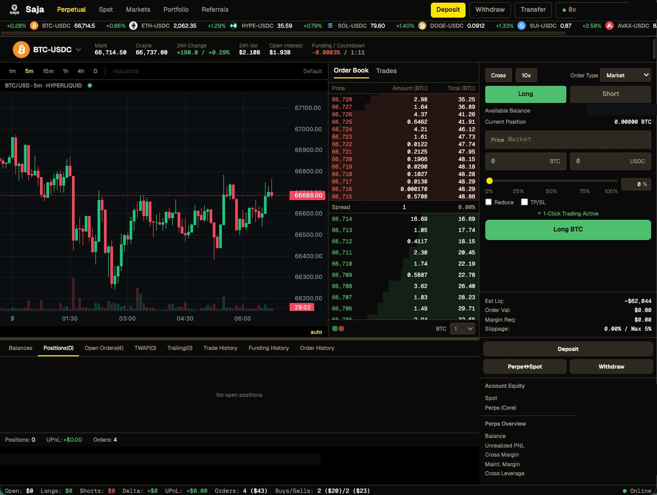This screenshot has height=495, width=657.
Task: Select the Short side toggle
Action: point(611,94)
